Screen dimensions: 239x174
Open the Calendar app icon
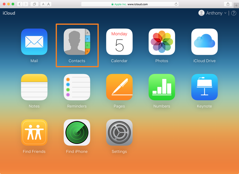pyautogui.click(x=119, y=42)
